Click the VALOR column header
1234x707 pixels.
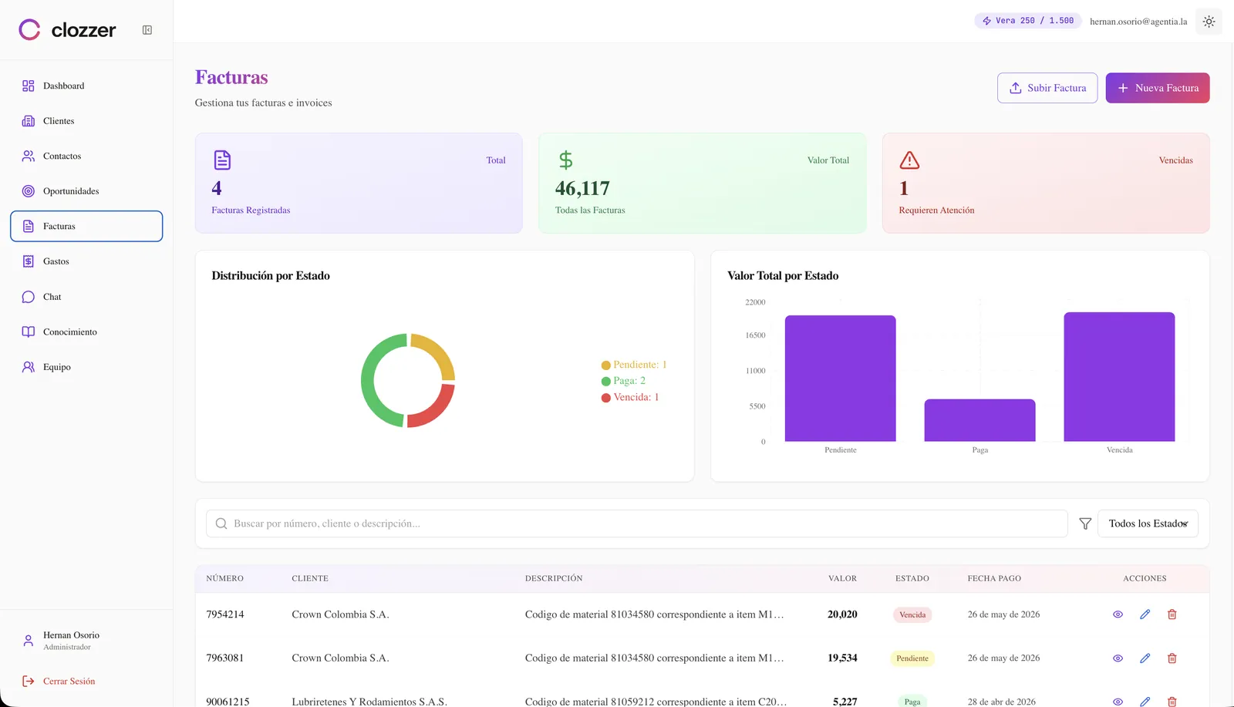pyautogui.click(x=842, y=578)
